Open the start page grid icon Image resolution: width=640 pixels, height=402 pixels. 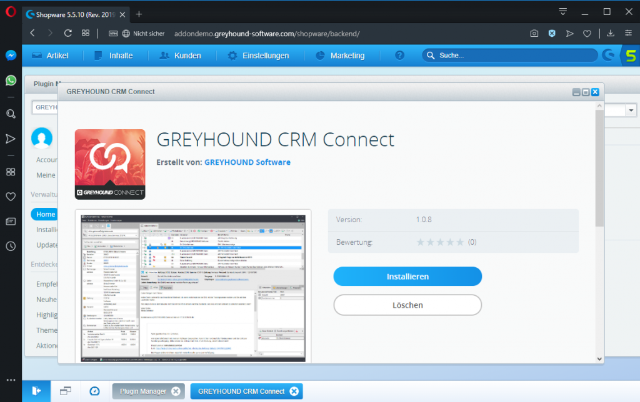coord(85,33)
